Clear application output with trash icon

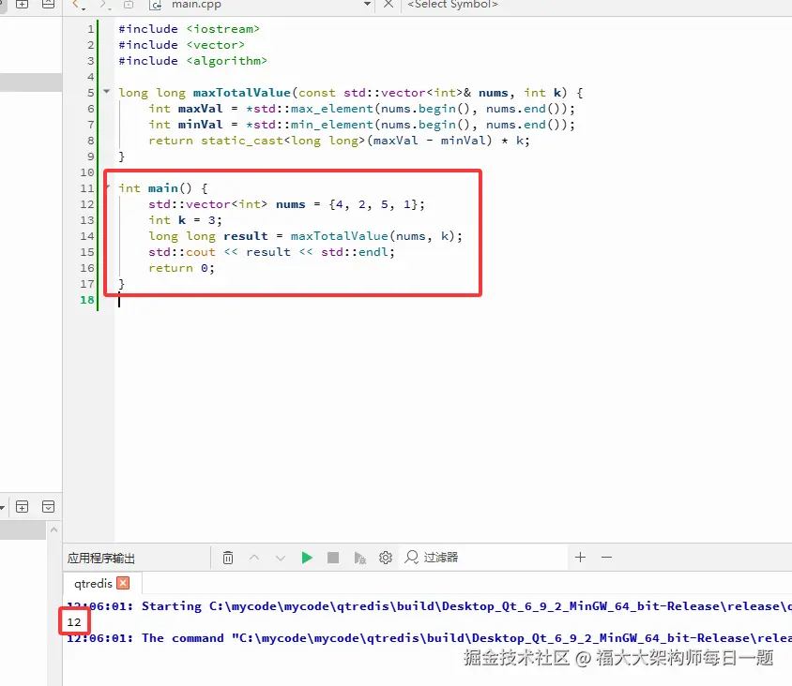228,558
